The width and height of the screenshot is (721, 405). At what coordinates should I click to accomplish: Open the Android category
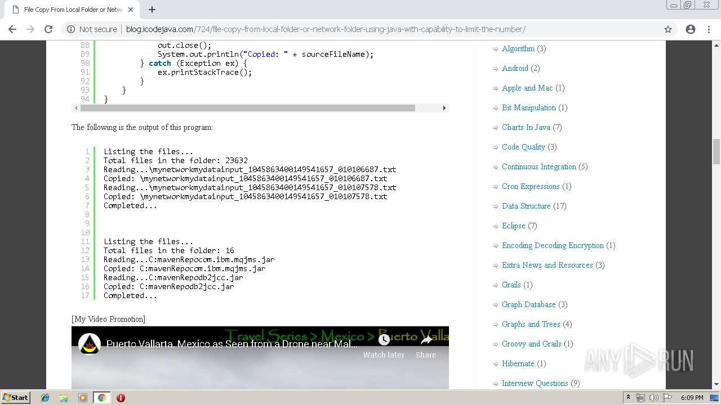pyautogui.click(x=515, y=68)
